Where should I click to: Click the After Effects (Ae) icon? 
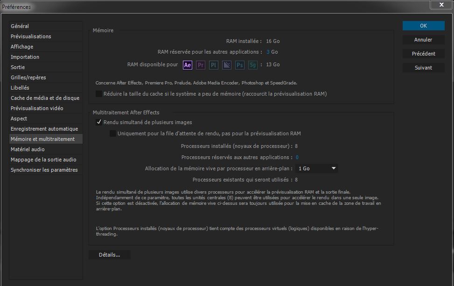187,65
